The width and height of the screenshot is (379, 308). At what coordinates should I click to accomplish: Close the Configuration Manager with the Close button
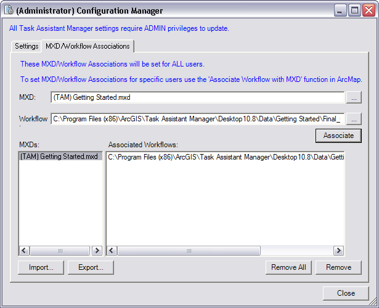click(346, 293)
